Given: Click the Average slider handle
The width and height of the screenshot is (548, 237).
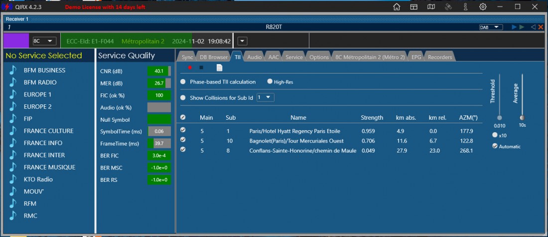Looking at the screenshot, I should coord(522,118).
